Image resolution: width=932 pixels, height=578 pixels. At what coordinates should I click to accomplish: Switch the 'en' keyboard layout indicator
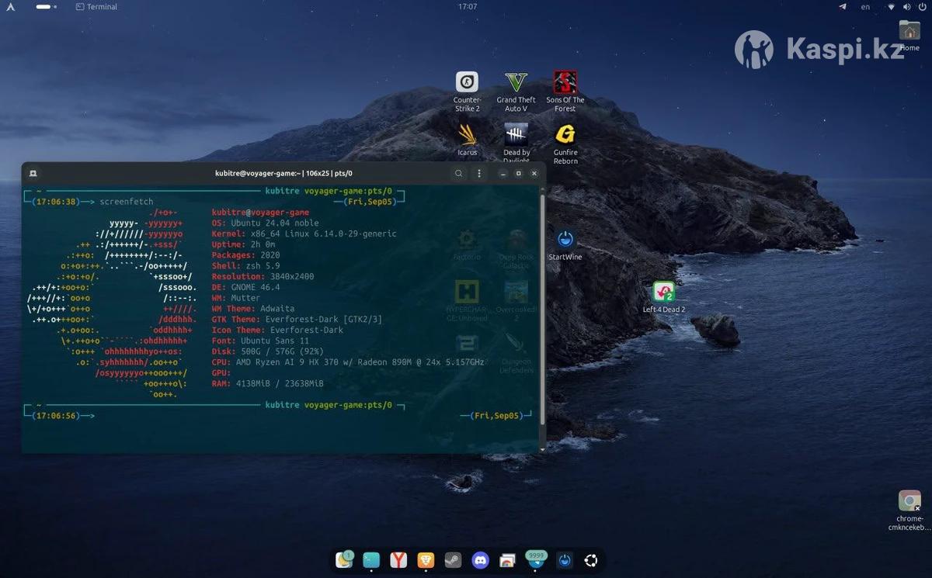865,7
